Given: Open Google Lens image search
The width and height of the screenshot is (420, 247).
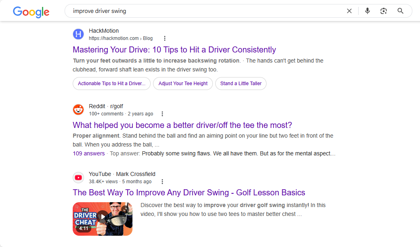Looking at the screenshot, I should coord(383,11).
